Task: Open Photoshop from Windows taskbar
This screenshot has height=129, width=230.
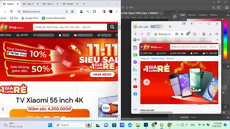Action: [x=146, y=125]
